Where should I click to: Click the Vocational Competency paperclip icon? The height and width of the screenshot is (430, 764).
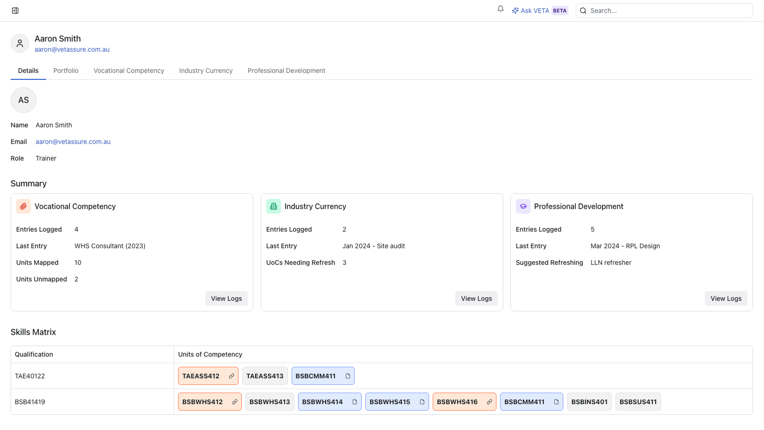[24, 206]
